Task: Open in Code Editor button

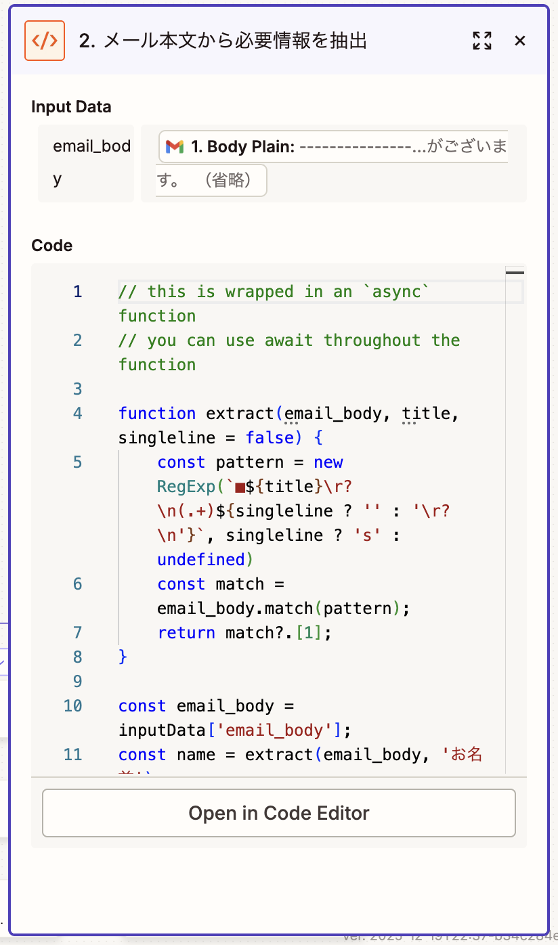Action: (x=279, y=813)
